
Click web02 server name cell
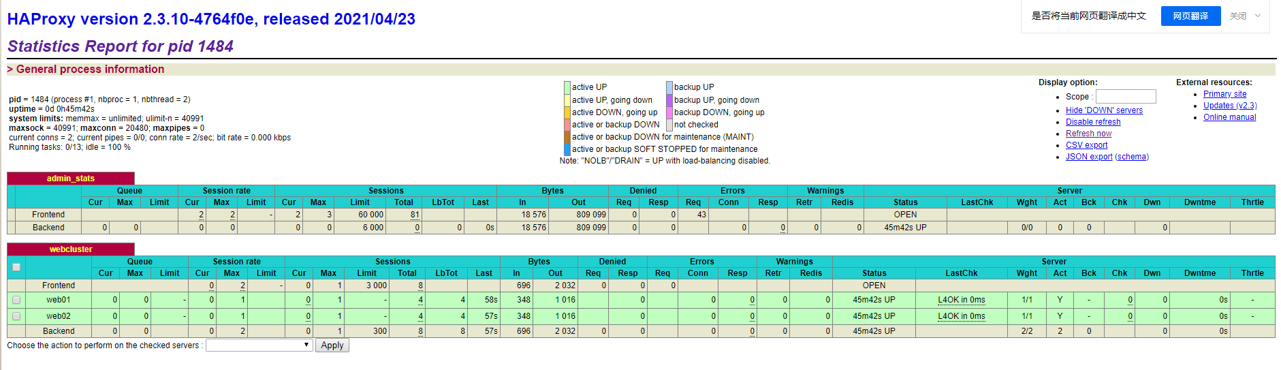pos(59,316)
